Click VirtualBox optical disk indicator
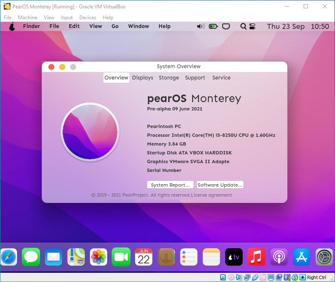Screen dimensions: 335x282 (231, 277)
